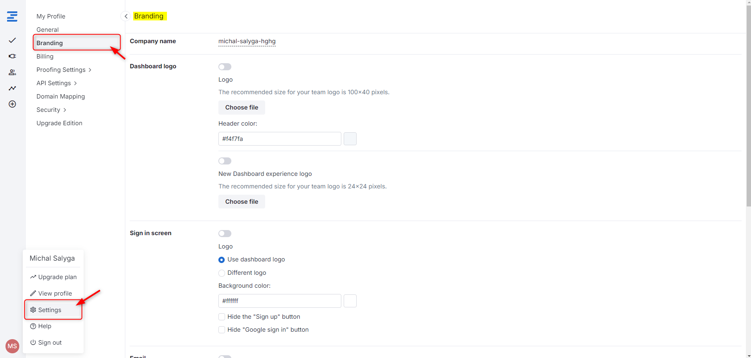751x358 pixels.
Task: Select Sign out from user menu
Action: point(46,343)
